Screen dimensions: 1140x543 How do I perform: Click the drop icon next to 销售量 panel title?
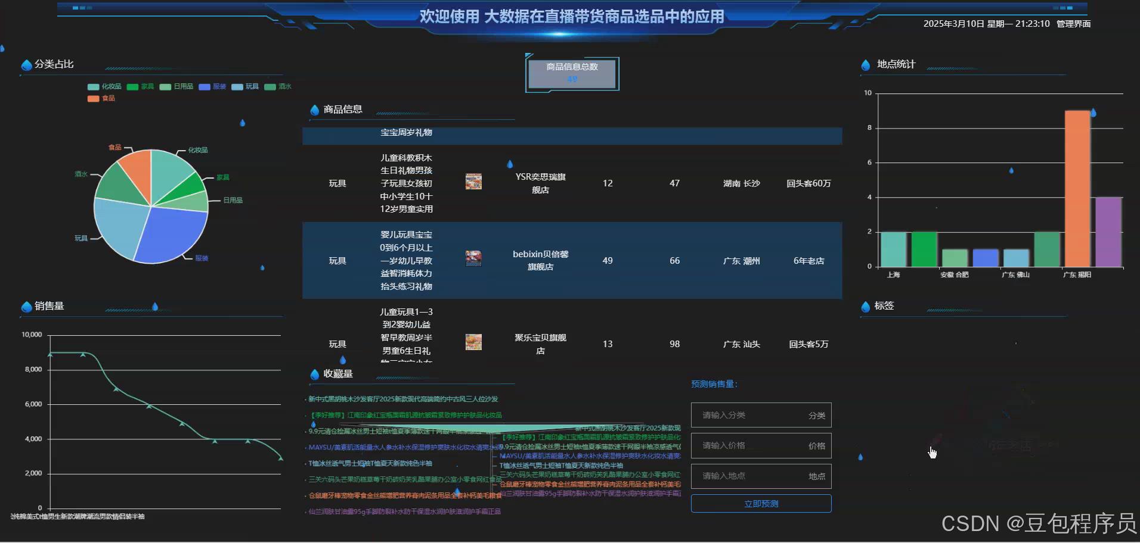[x=26, y=306]
